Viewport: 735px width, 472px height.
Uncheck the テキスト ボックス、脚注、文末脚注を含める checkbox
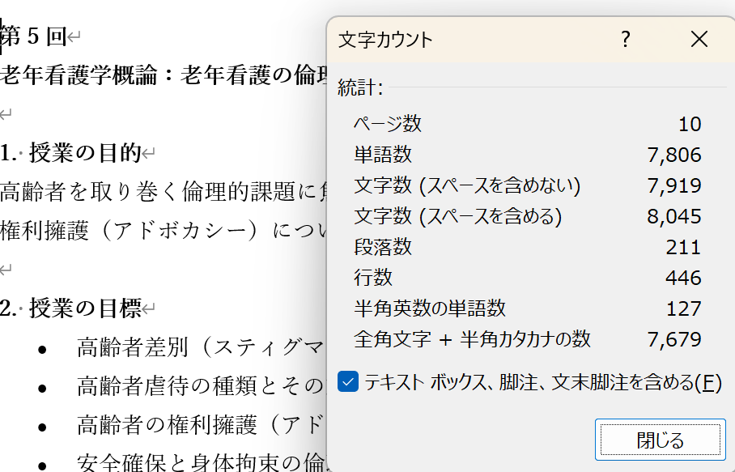348,381
